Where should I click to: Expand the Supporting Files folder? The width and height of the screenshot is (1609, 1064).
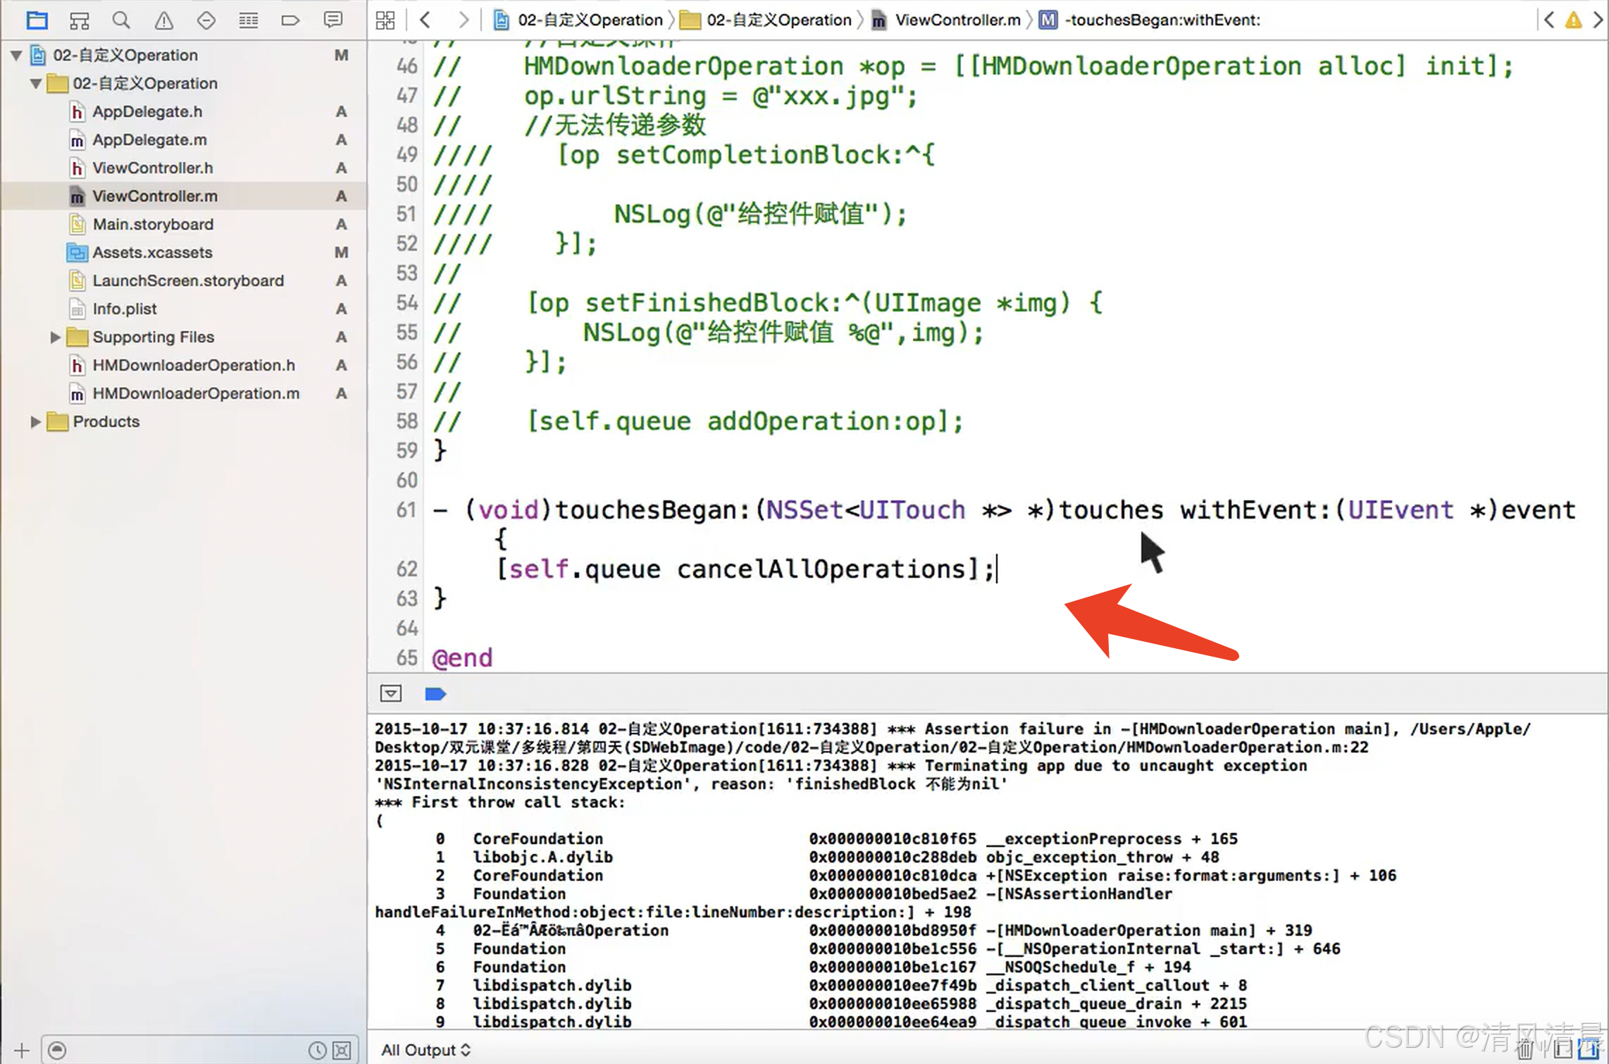point(55,338)
